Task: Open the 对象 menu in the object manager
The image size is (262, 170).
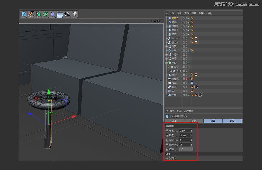Action: [193, 13]
